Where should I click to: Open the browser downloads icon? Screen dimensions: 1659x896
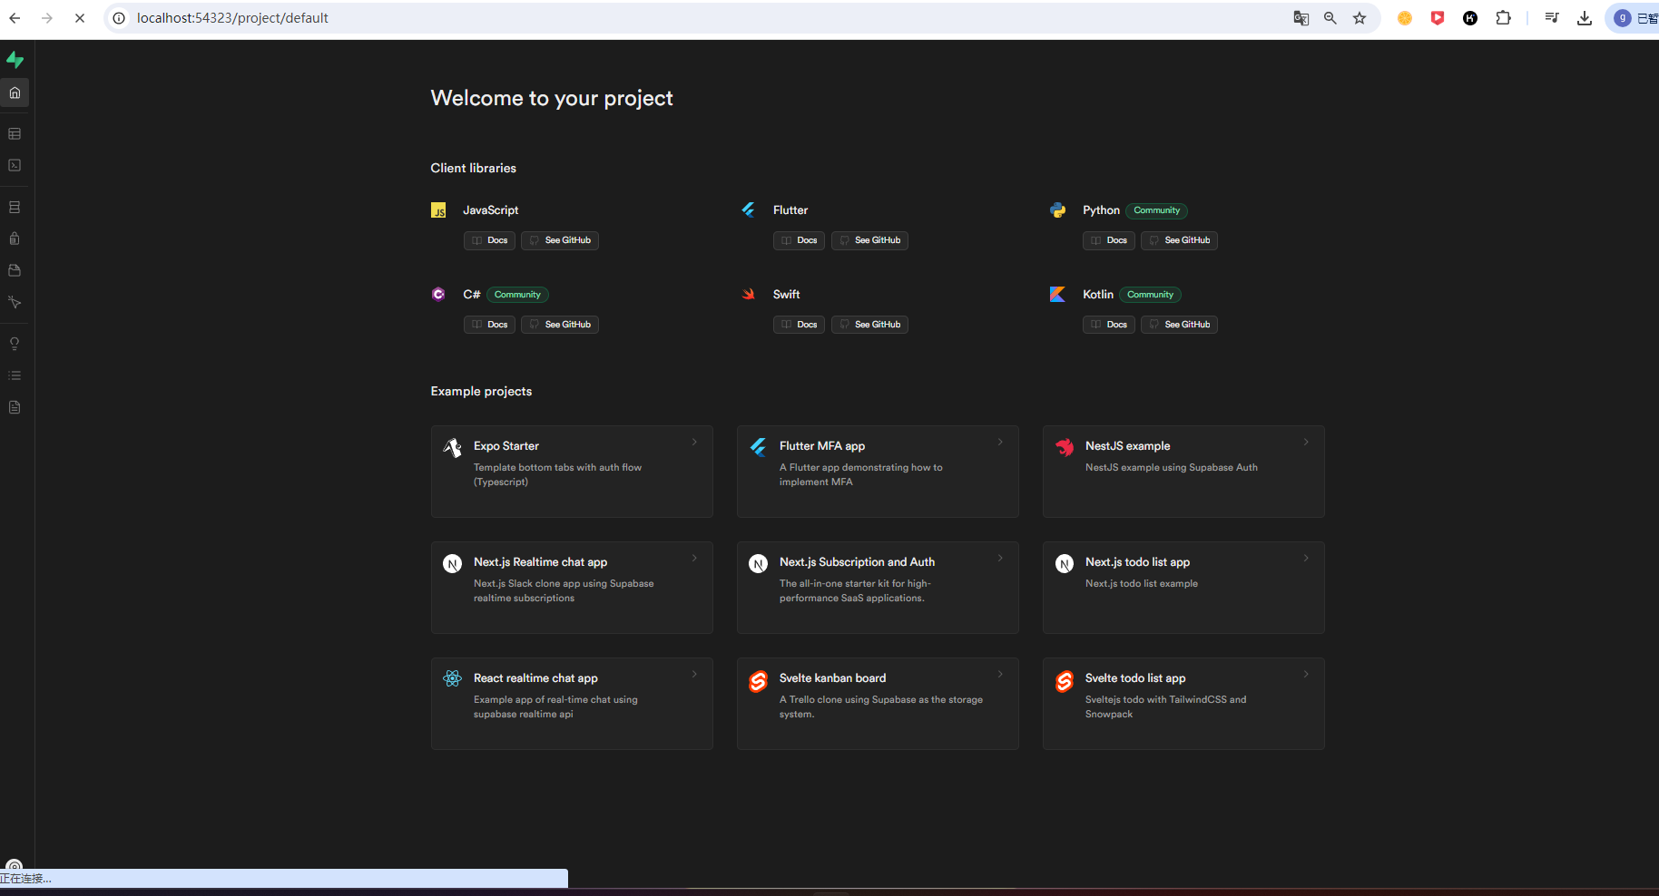coord(1585,18)
